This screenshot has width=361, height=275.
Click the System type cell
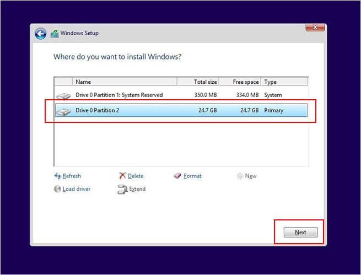click(273, 95)
